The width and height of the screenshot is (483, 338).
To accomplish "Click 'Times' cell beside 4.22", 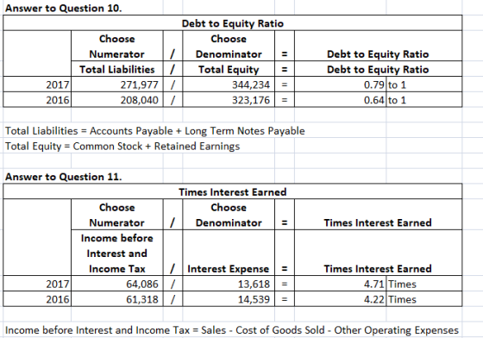I will coord(424,299).
